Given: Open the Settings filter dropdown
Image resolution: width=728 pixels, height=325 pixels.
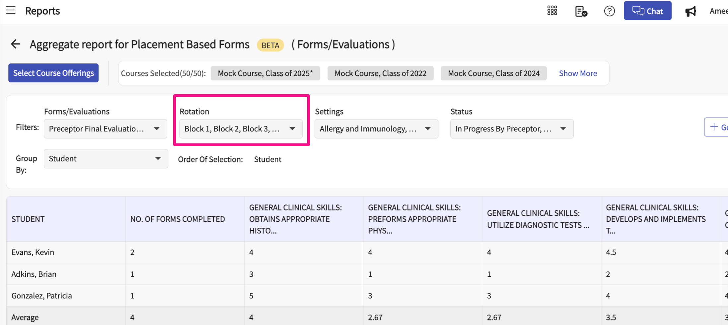Looking at the screenshot, I should click(x=376, y=129).
